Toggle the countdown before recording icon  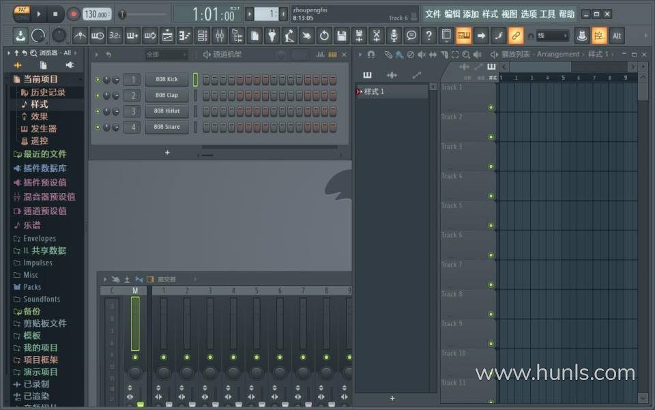coord(115,36)
